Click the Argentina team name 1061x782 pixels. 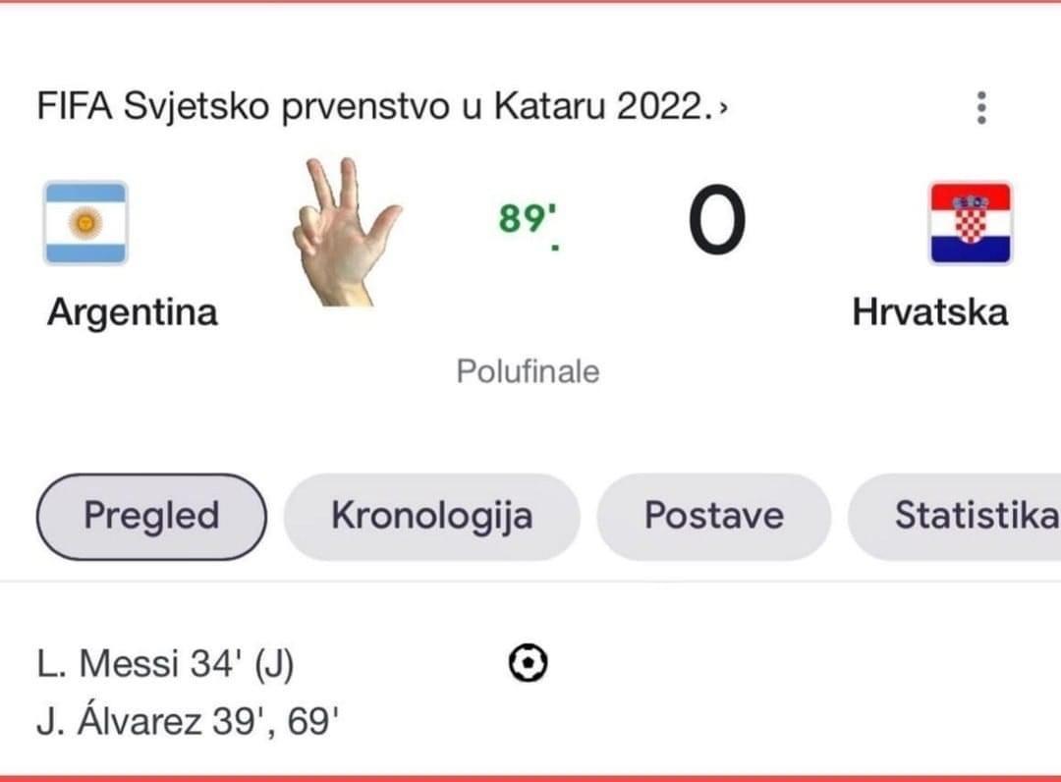click(x=133, y=312)
